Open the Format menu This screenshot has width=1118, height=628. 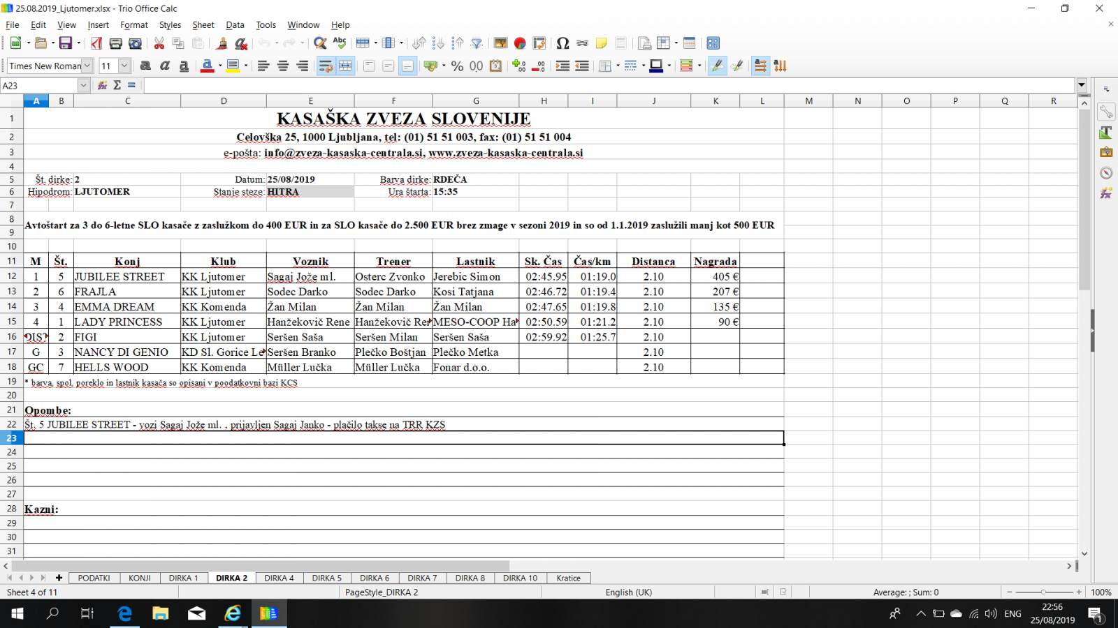pyautogui.click(x=133, y=25)
